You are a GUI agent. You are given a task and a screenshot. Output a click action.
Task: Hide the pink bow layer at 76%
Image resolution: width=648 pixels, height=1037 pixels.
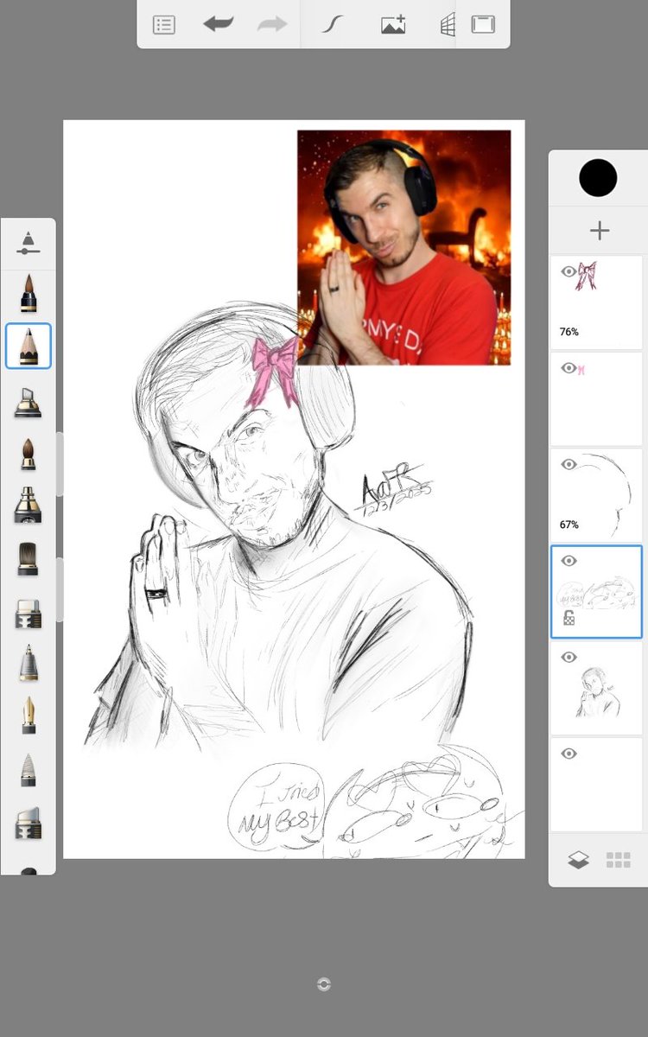(x=569, y=271)
